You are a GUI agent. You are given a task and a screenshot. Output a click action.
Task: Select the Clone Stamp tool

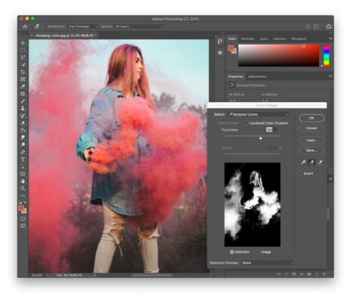tap(23, 109)
